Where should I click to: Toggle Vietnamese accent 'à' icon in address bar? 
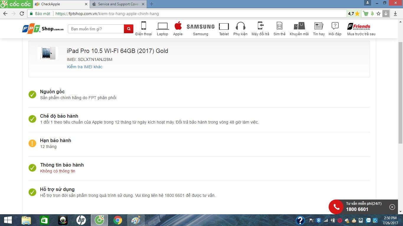point(372,14)
